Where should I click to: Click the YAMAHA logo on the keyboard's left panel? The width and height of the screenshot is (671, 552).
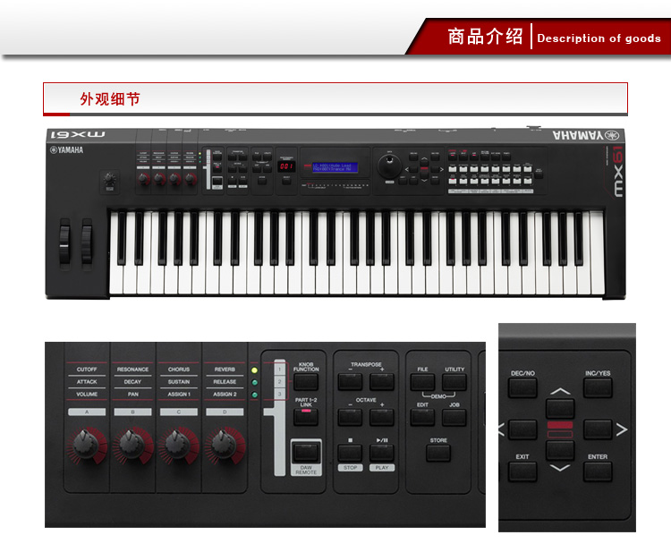[66, 149]
